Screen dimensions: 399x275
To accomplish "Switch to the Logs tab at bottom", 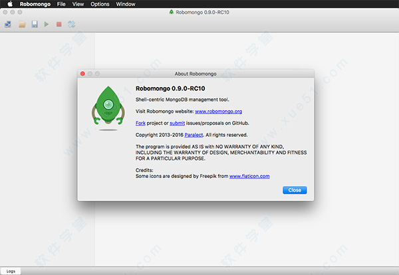I will coord(11,271).
